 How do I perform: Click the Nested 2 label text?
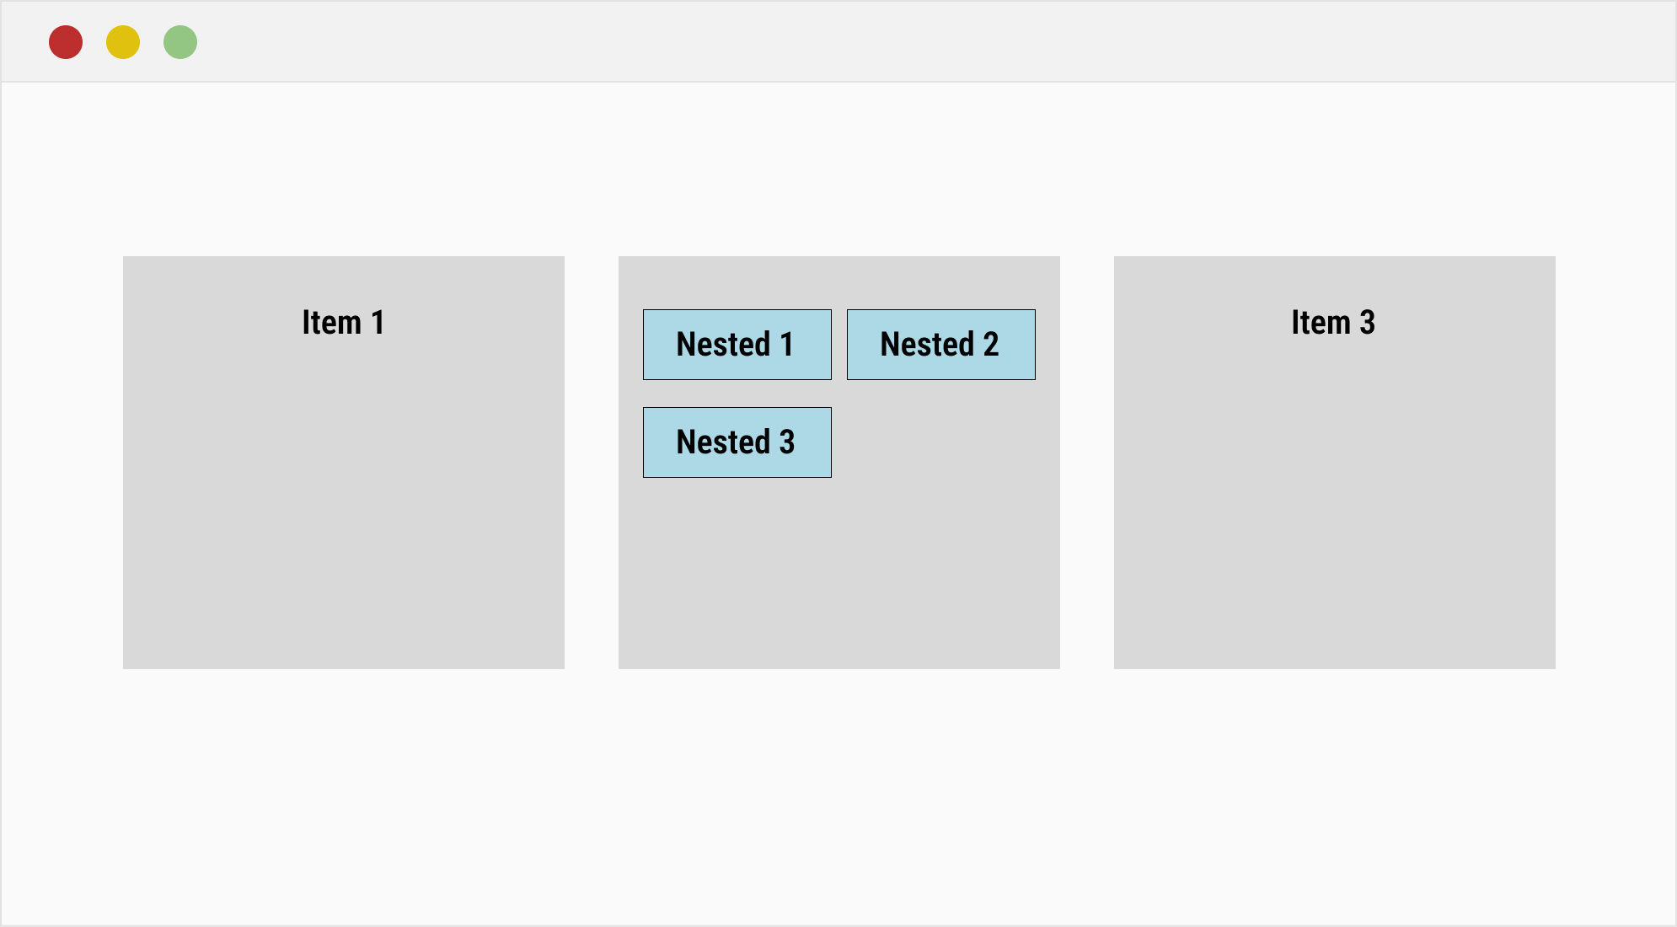click(x=940, y=344)
